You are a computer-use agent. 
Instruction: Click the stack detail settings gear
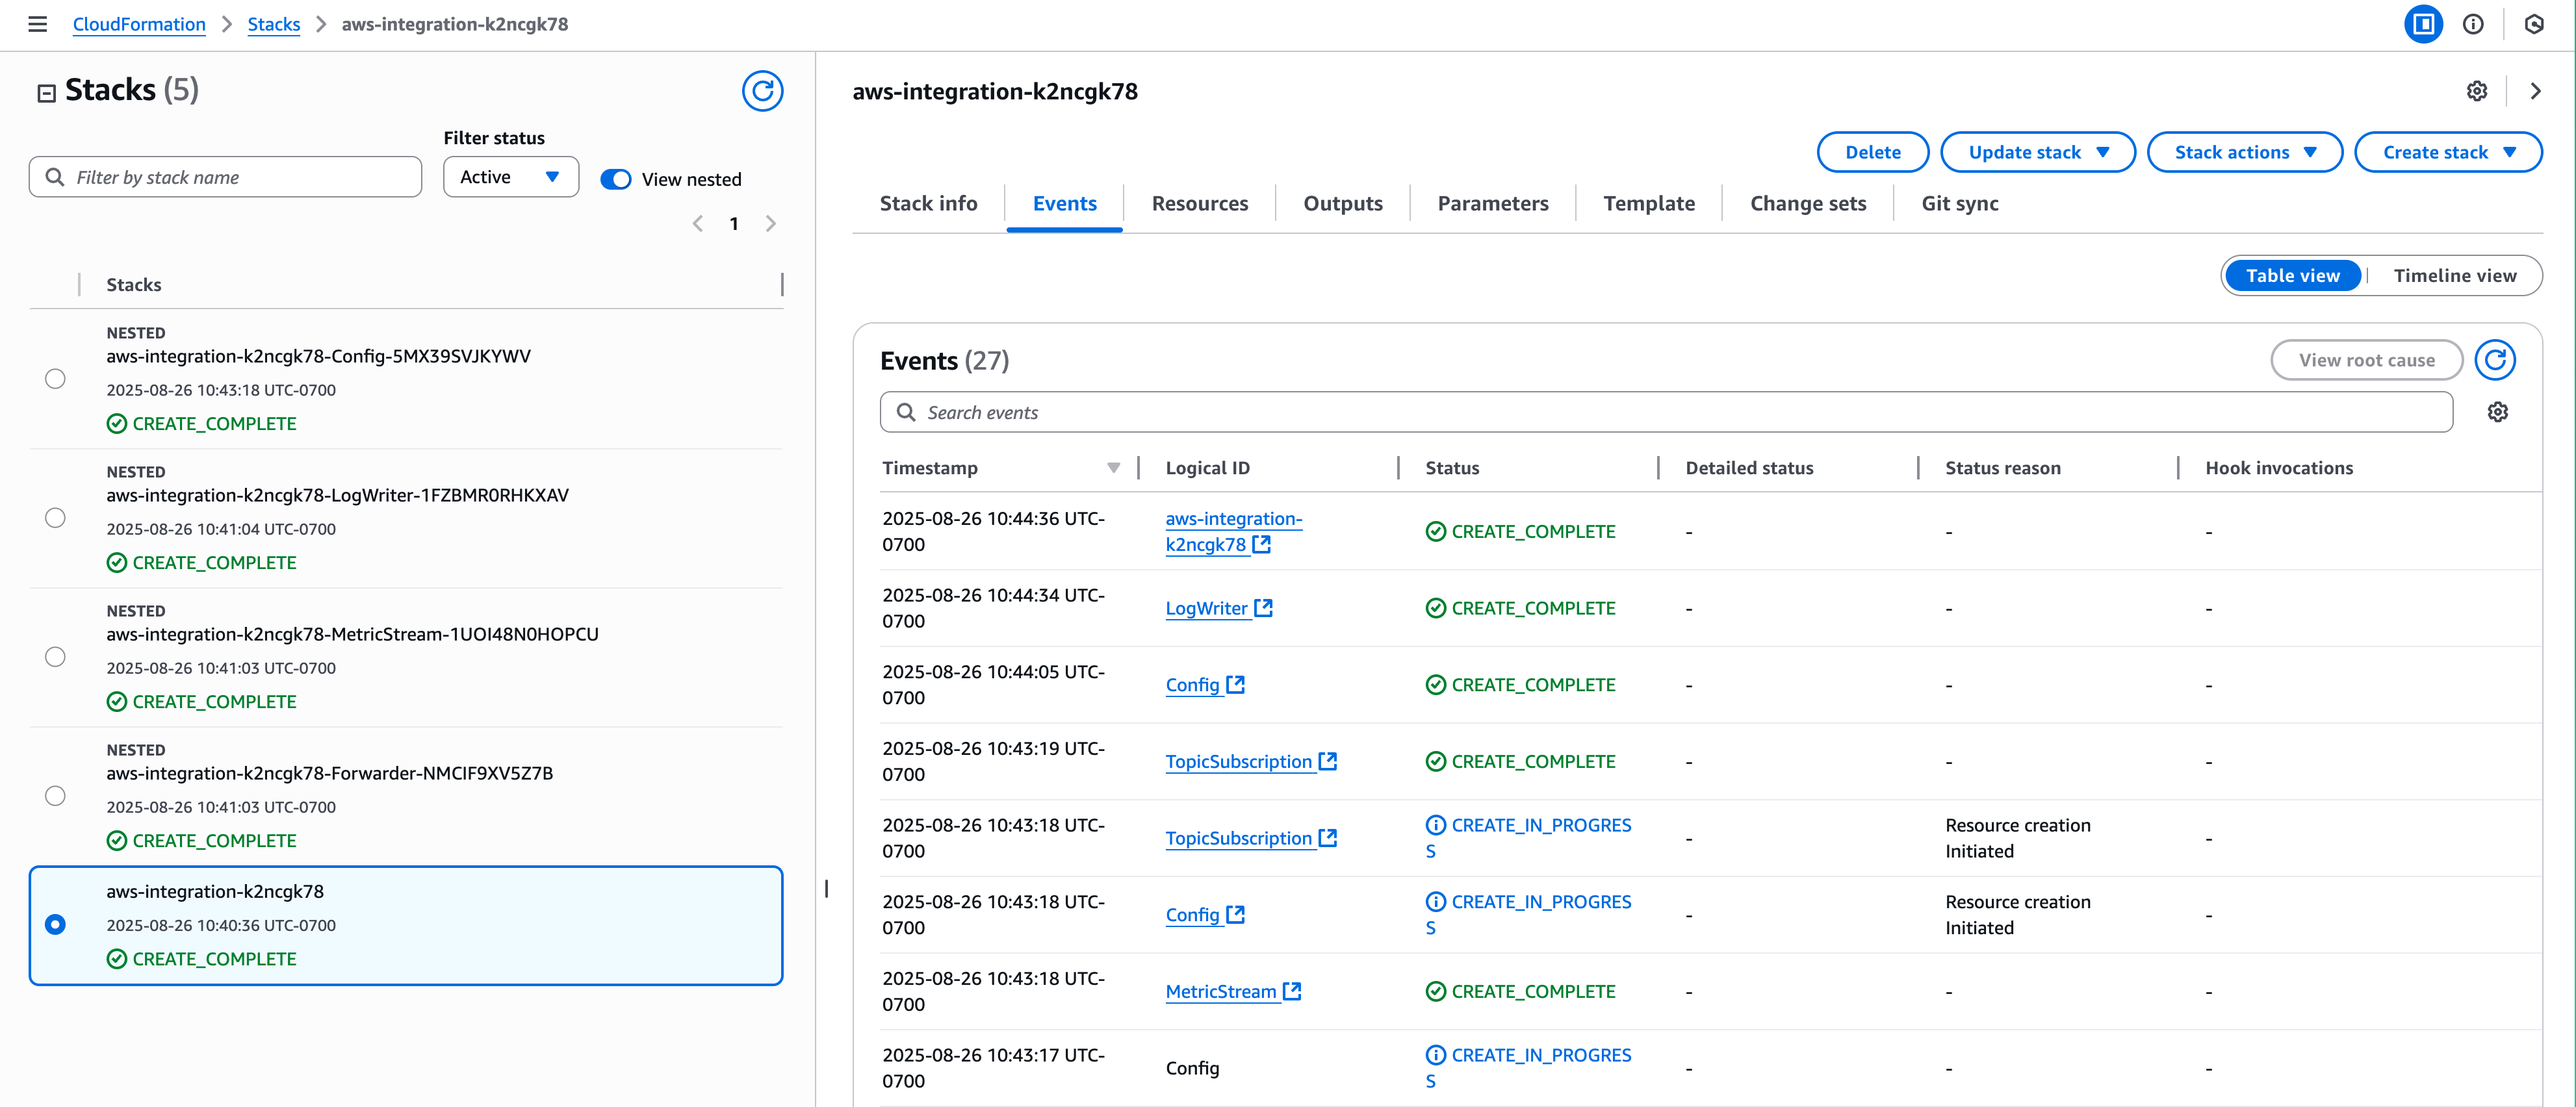2476,91
